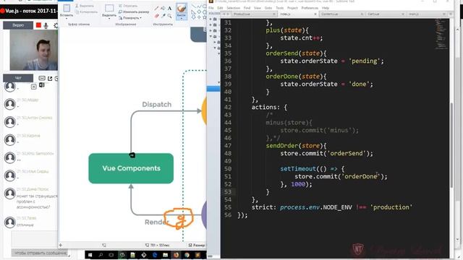Click the Vue Components box on Paint canvas

[131, 168]
